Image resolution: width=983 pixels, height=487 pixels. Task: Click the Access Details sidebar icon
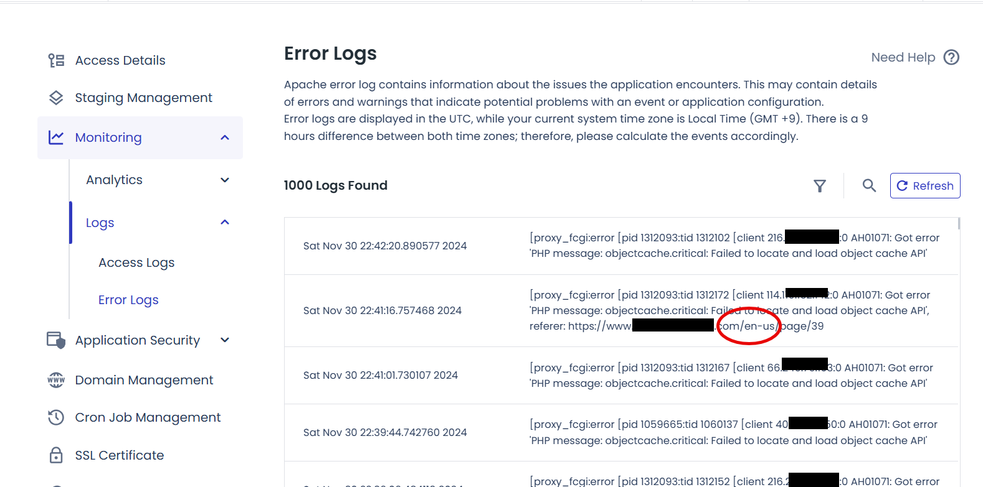pos(56,60)
